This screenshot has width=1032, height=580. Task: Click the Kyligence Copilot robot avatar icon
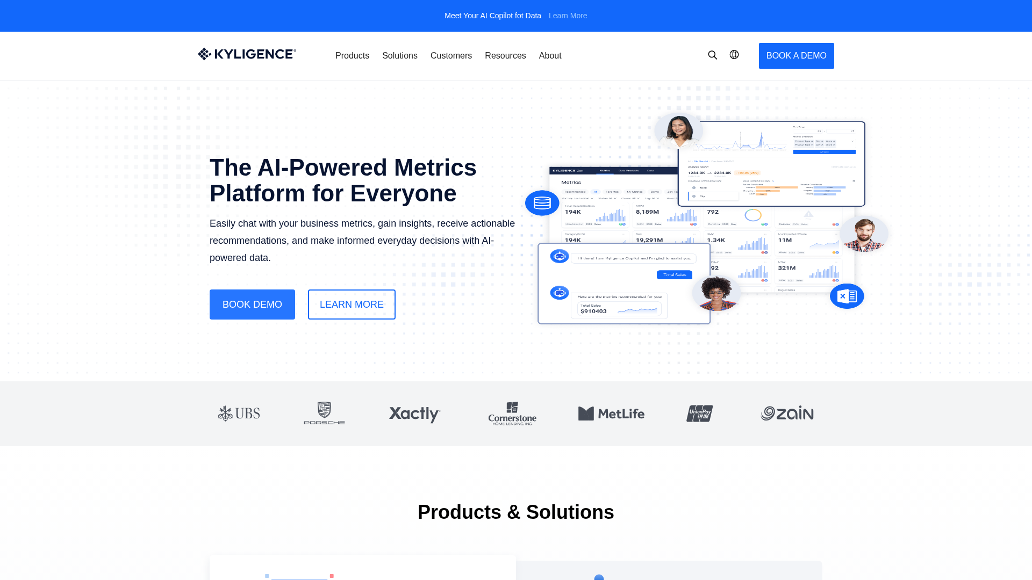559,257
